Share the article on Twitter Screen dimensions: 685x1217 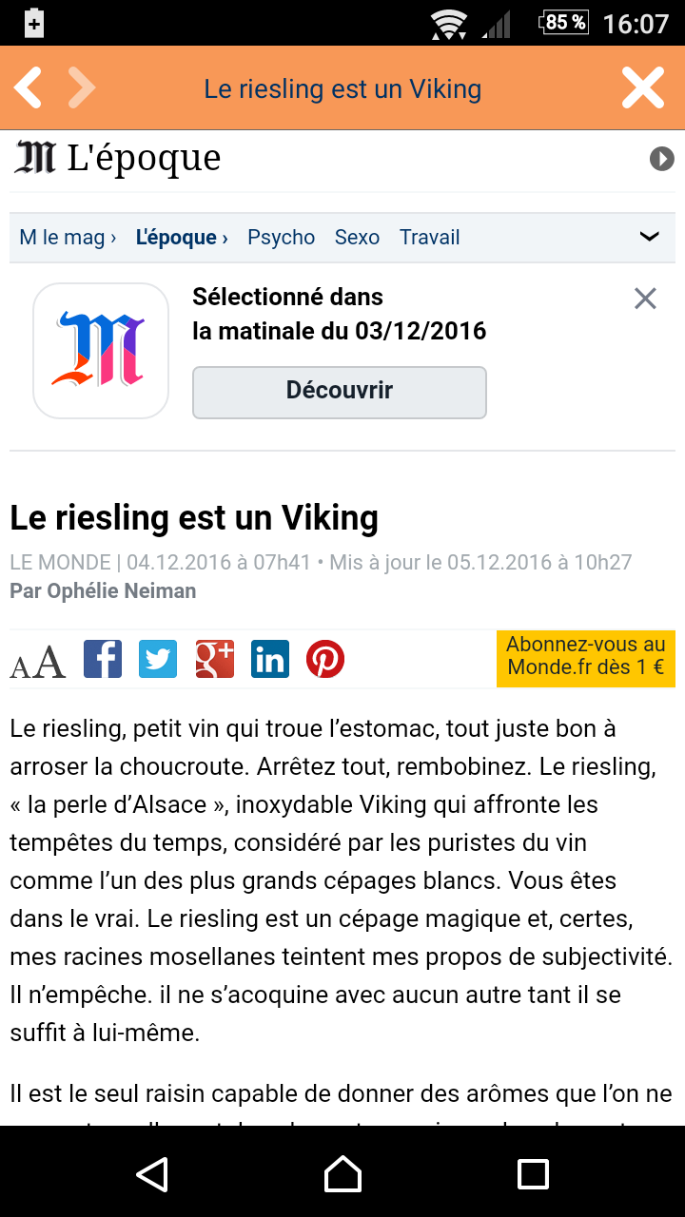pyautogui.click(x=158, y=659)
